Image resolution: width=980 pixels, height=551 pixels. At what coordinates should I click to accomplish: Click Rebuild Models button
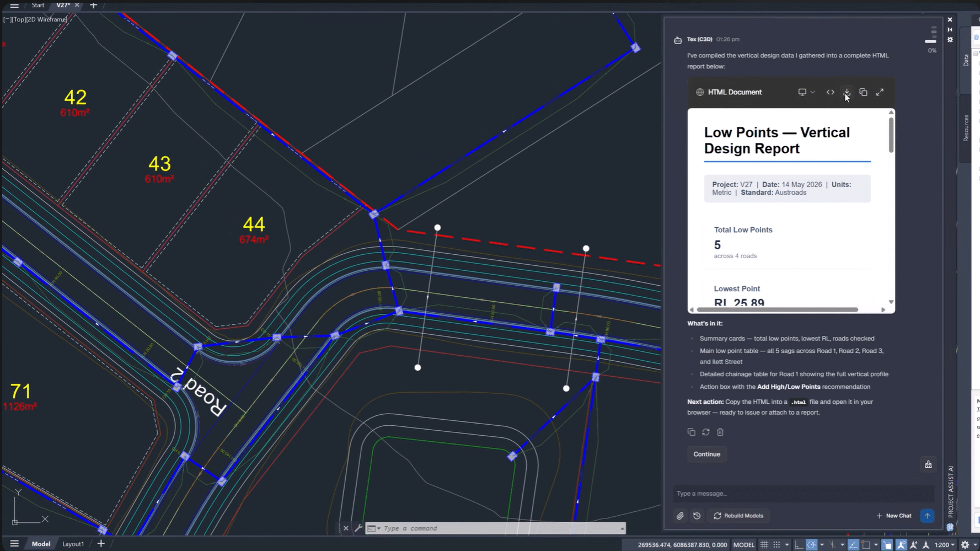(738, 516)
